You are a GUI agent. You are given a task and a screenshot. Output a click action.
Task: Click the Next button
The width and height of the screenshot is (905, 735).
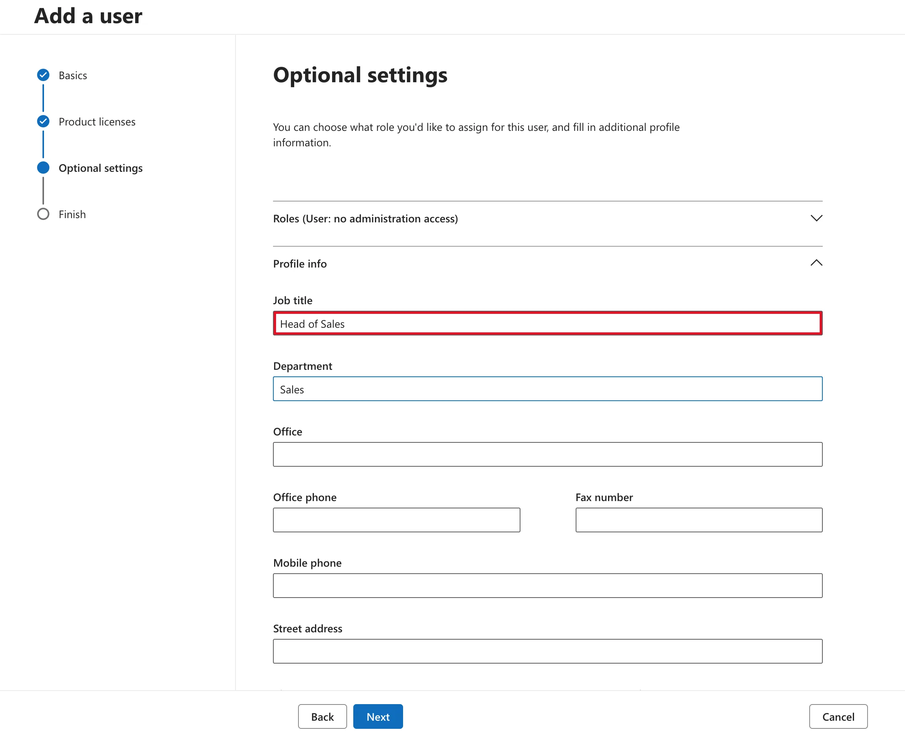click(378, 716)
